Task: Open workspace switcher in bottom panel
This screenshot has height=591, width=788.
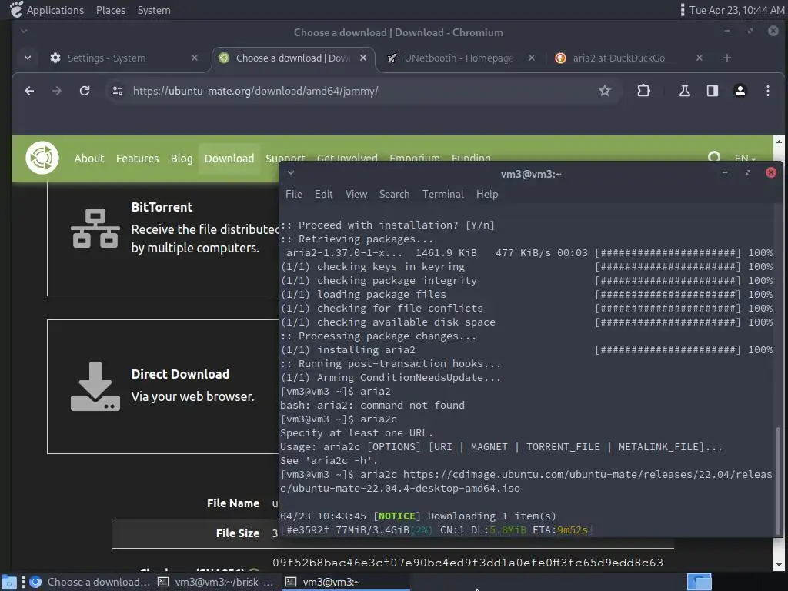Action: pos(699,582)
